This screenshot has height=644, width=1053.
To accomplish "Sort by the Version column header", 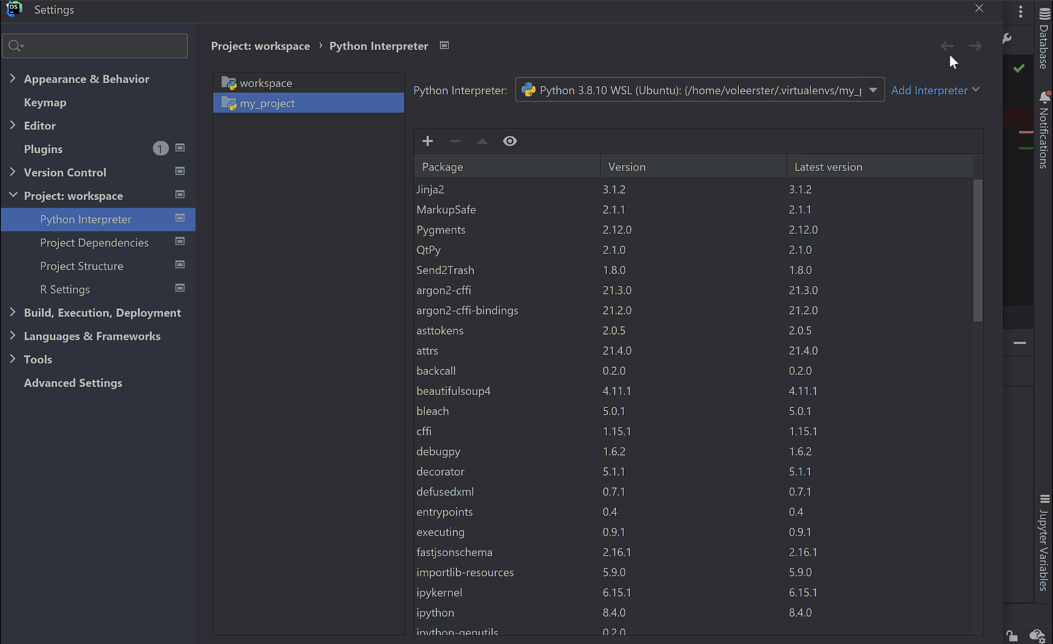I will (x=694, y=167).
